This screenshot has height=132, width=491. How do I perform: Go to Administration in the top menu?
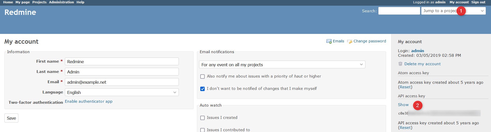[x=61, y=2]
